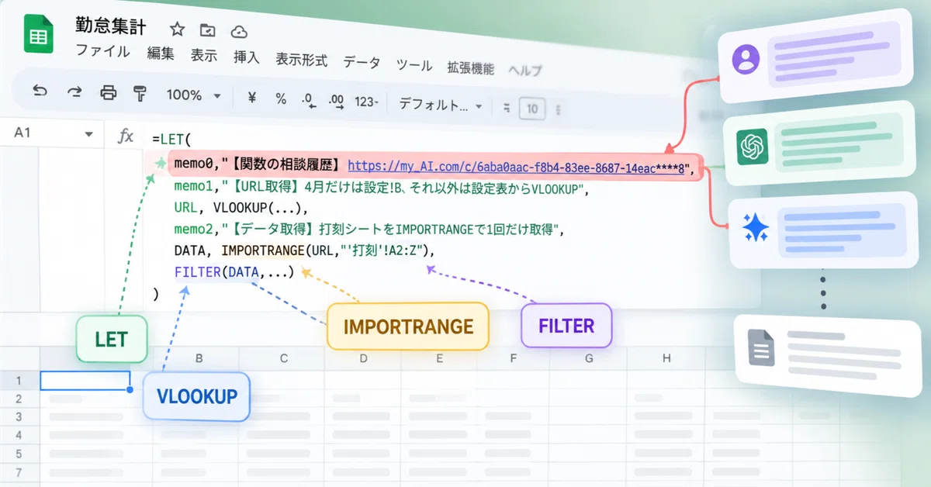Click the 勤怠集計 document title
931x487 pixels.
pos(110,25)
